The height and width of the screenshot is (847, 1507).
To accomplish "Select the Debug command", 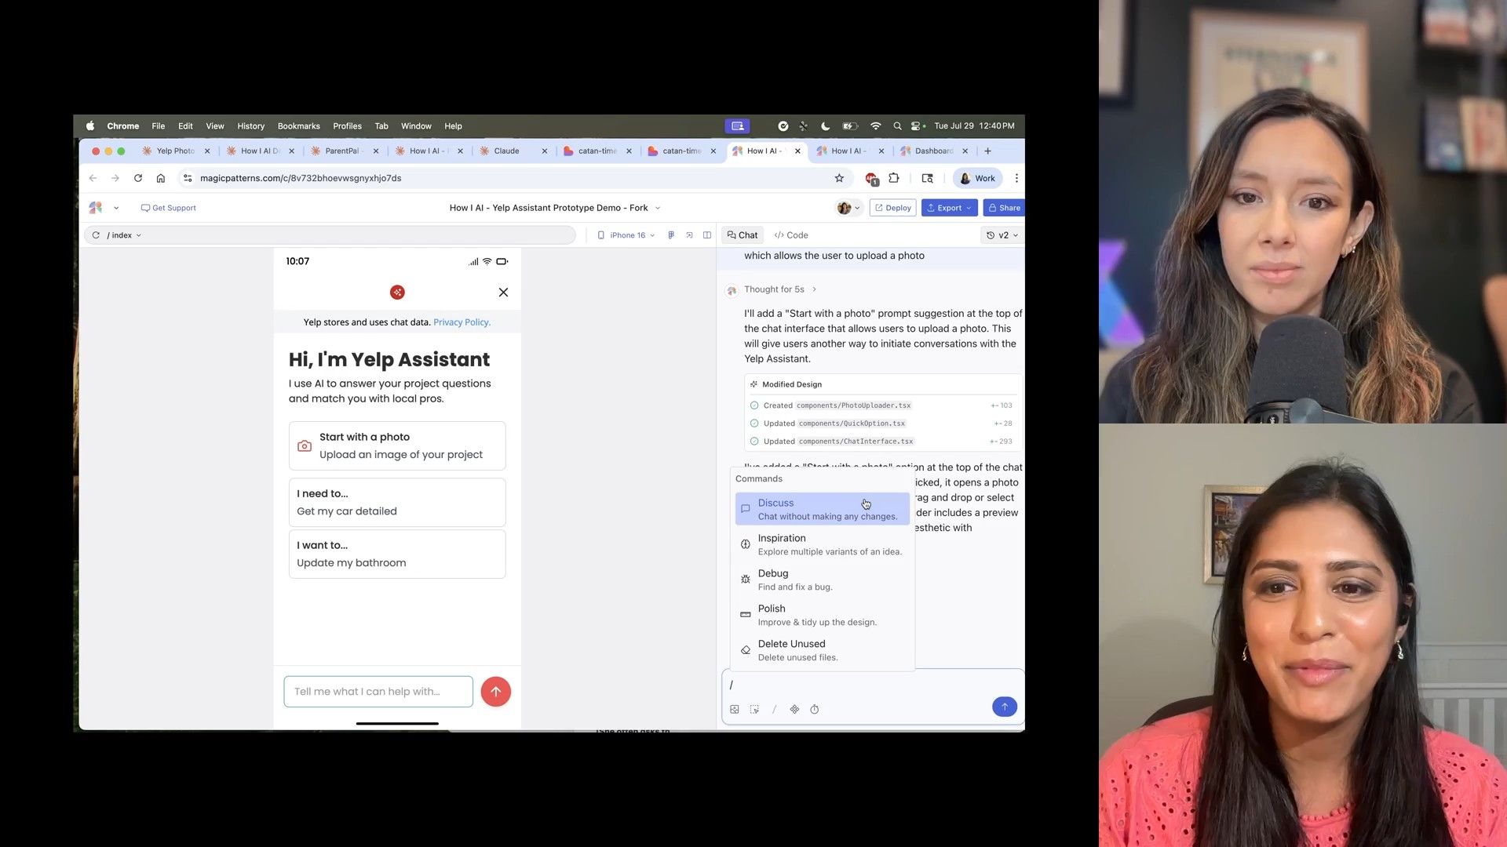I will (822, 580).
